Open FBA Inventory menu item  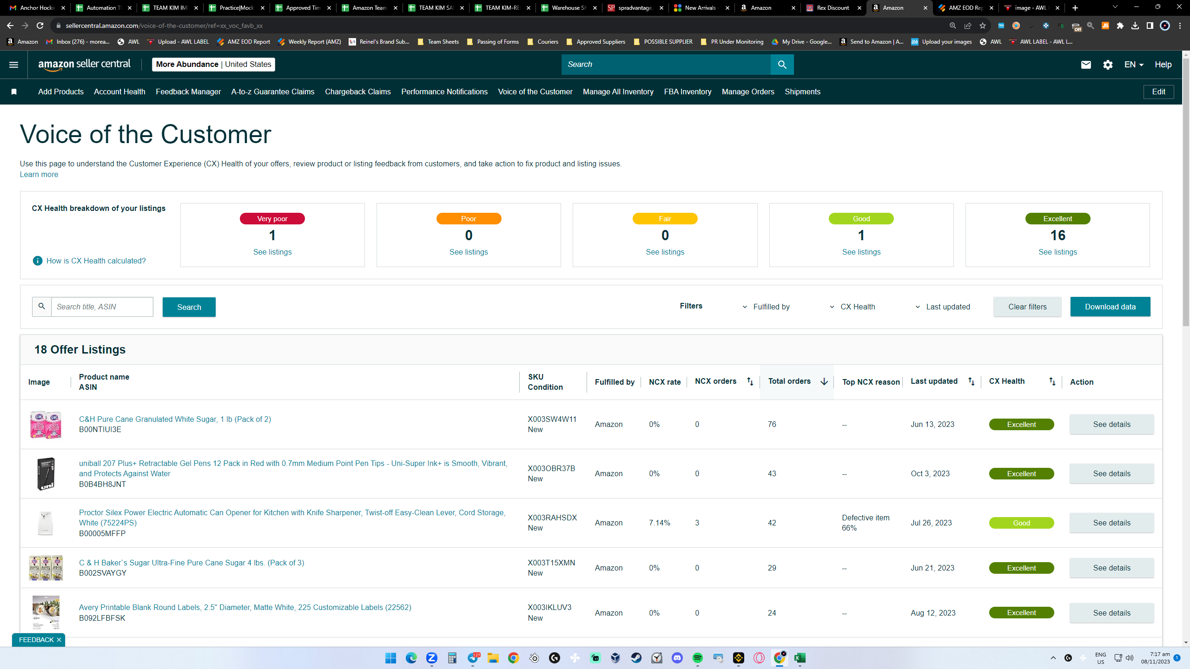click(688, 92)
